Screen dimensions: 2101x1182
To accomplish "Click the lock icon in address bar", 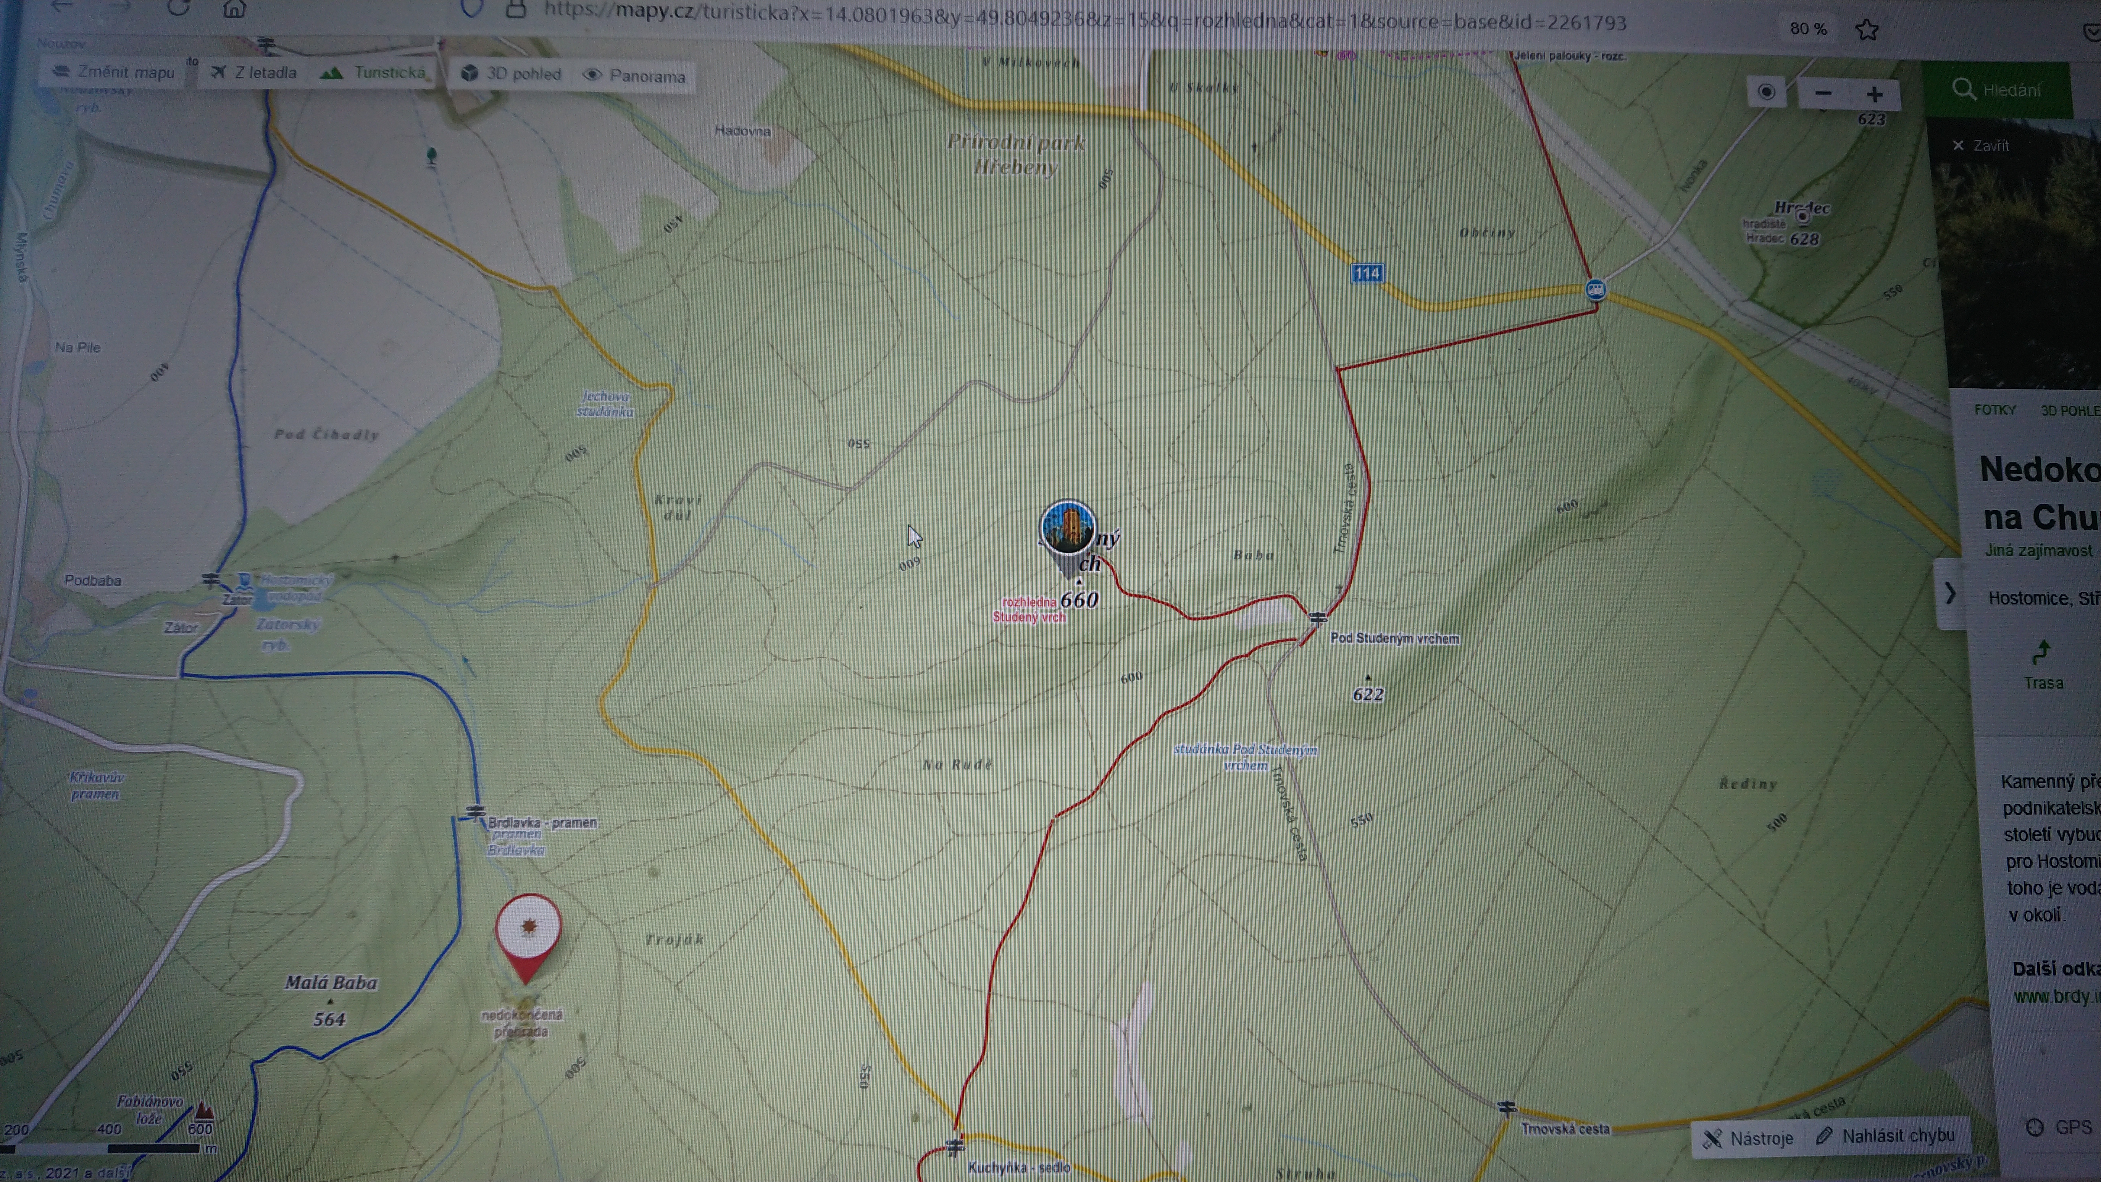I will point(515,10).
